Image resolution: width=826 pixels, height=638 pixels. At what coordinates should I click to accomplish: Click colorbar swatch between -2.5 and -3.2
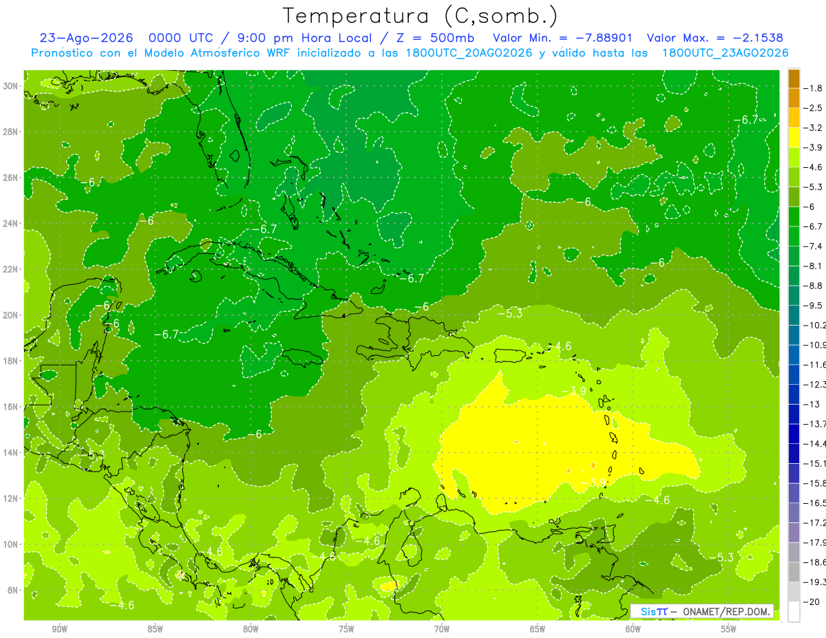pyautogui.click(x=794, y=118)
